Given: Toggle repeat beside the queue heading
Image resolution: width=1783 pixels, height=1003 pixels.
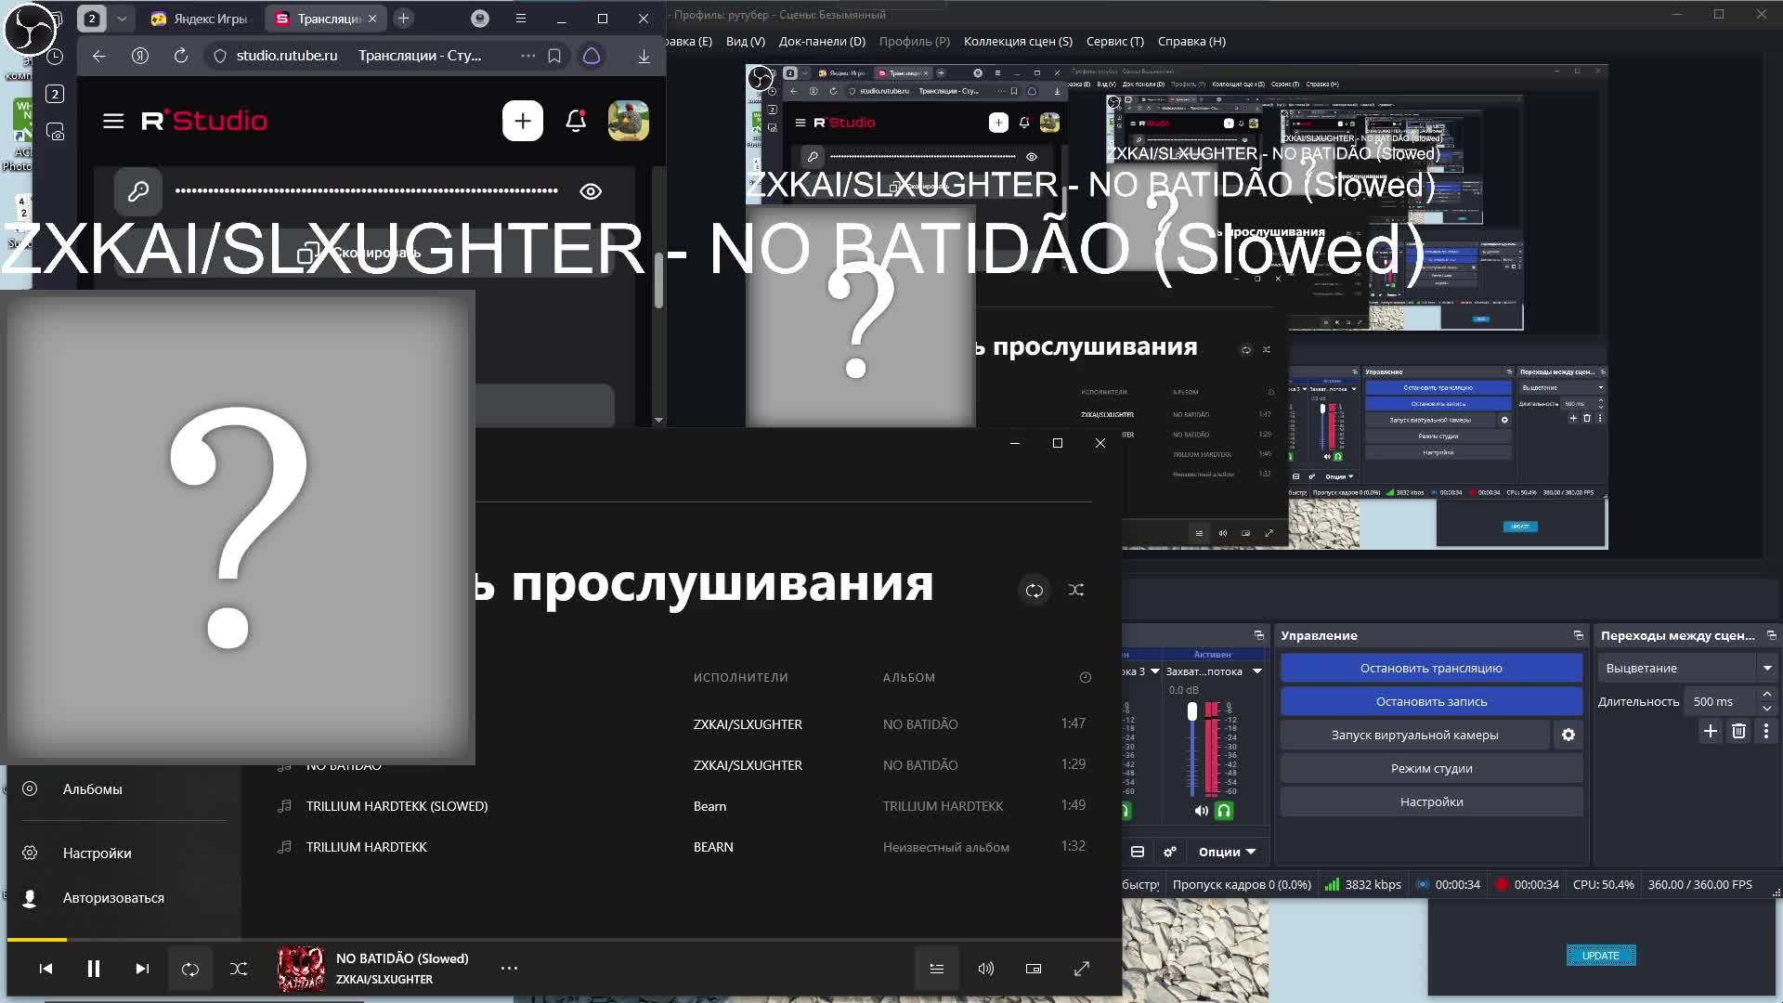Looking at the screenshot, I should click(x=1035, y=590).
